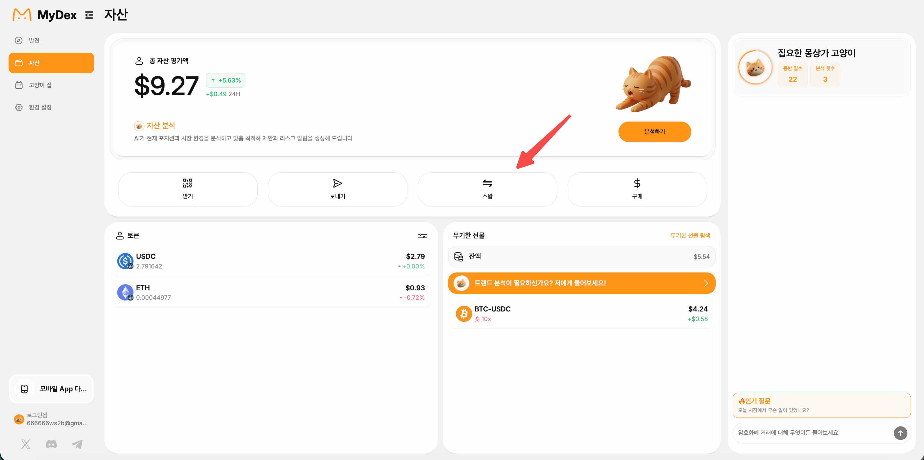Select the USDC token row
Image resolution: width=924 pixels, height=460 pixels.
[271, 261]
